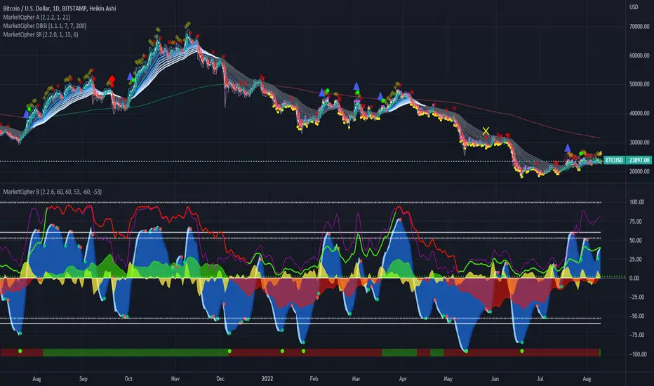
Task: Click the 20000.00 price axis label
Action: click(x=639, y=171)
